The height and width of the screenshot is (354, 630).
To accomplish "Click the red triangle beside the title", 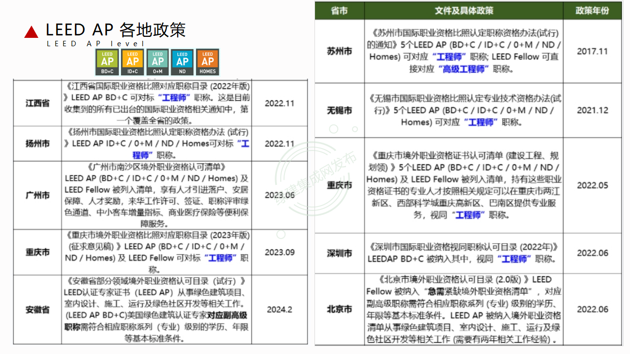I will point(31,32).
